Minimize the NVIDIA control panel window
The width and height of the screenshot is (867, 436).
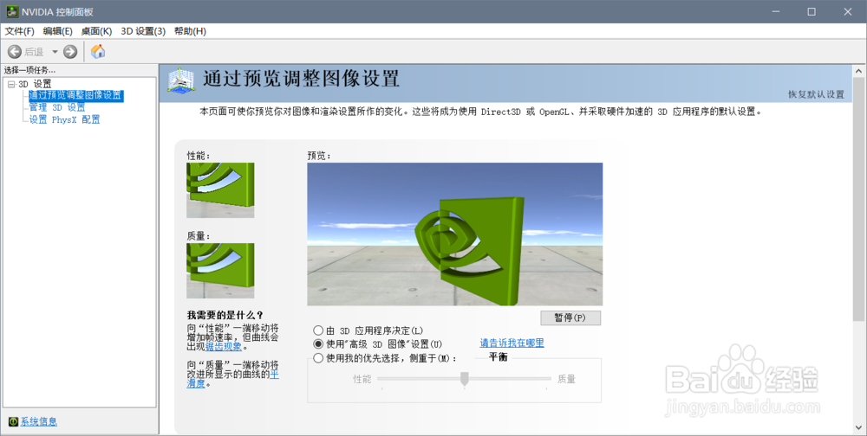(x=776, y=11)
